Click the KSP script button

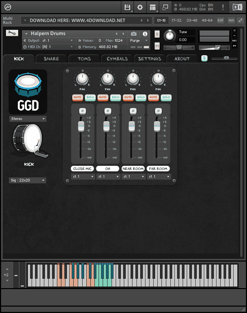[220, 20]
